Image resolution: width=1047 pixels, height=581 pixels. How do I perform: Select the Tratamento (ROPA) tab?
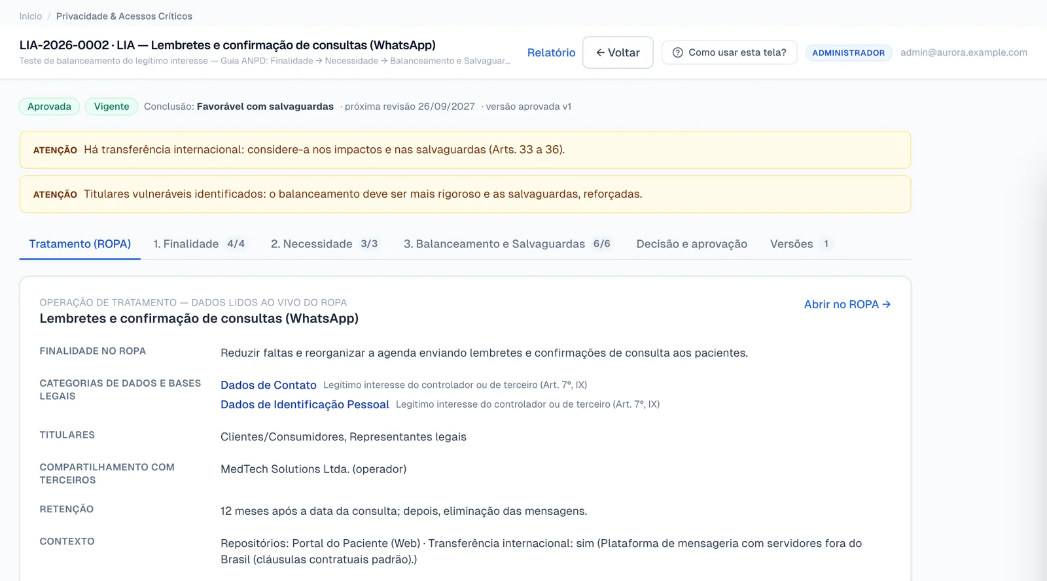pyautogui.click(x=80, y=244)
